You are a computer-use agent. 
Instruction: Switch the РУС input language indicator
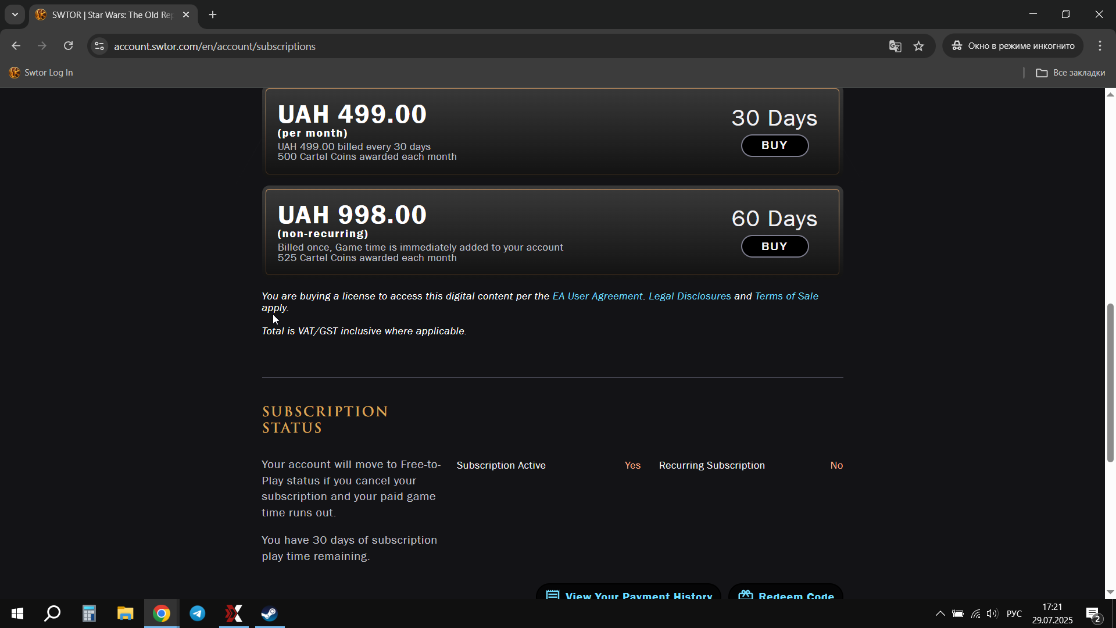click(x=1014, y=613)
